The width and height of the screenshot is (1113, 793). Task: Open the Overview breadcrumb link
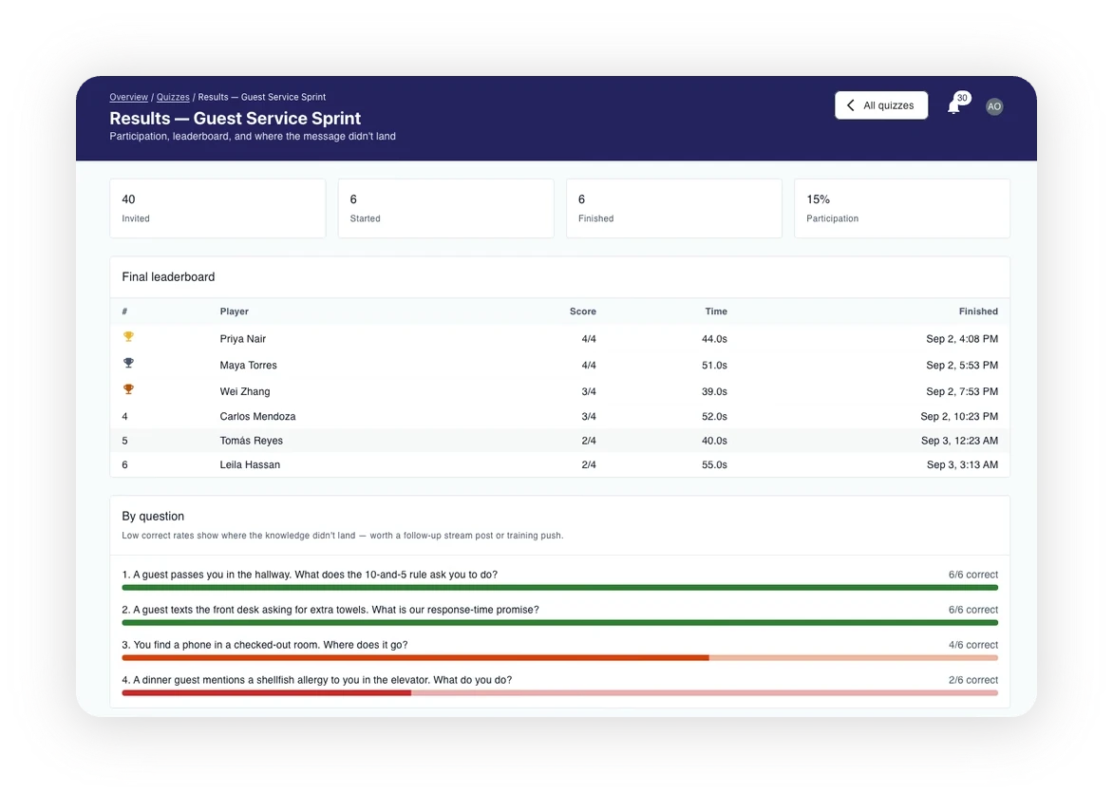click(x=128, y=97)
